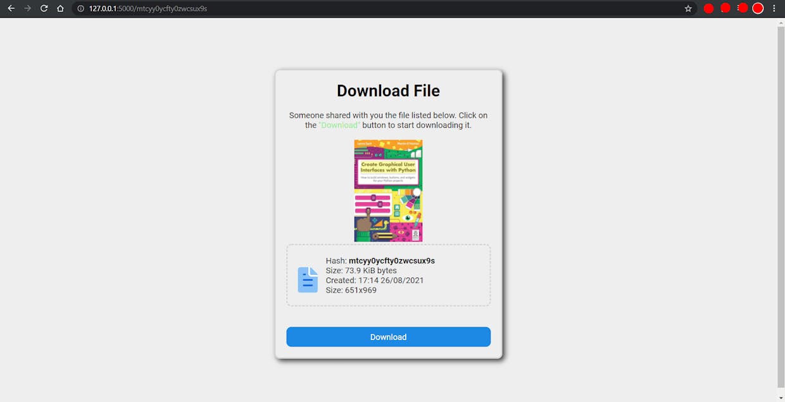The width and height of the screenshot is (785, 402).
Task: Reload the current page
Action: (44, 8)
